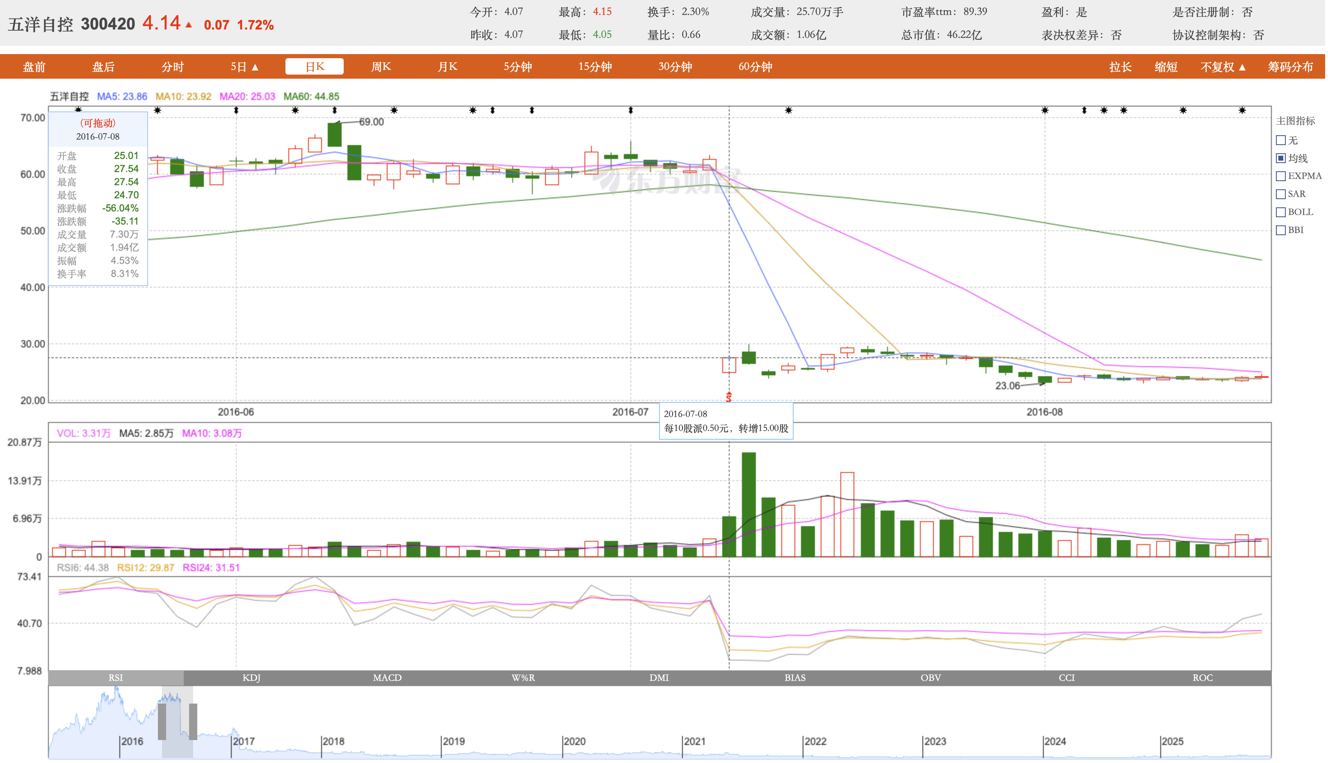Enable the EXPMA main chart indicator

pos(1281,176)
